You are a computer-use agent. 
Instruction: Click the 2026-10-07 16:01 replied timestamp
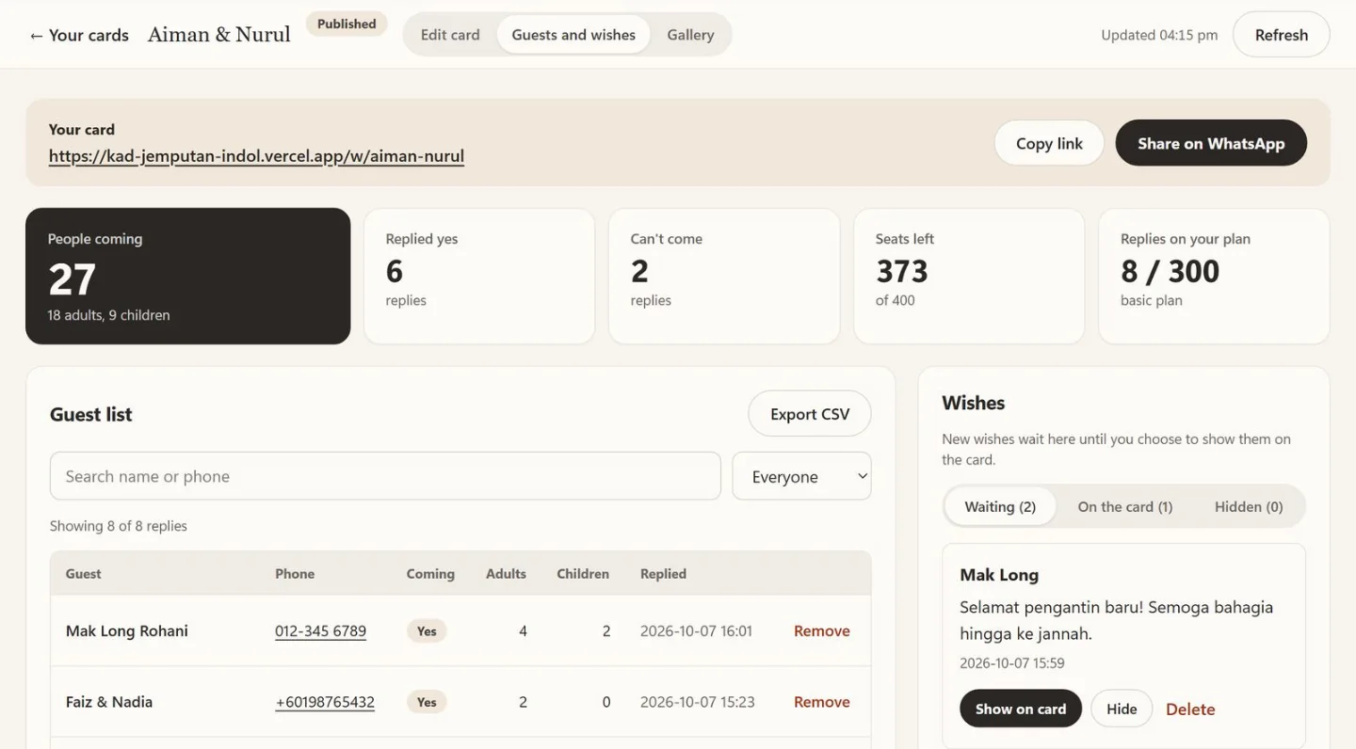(696, 631)
